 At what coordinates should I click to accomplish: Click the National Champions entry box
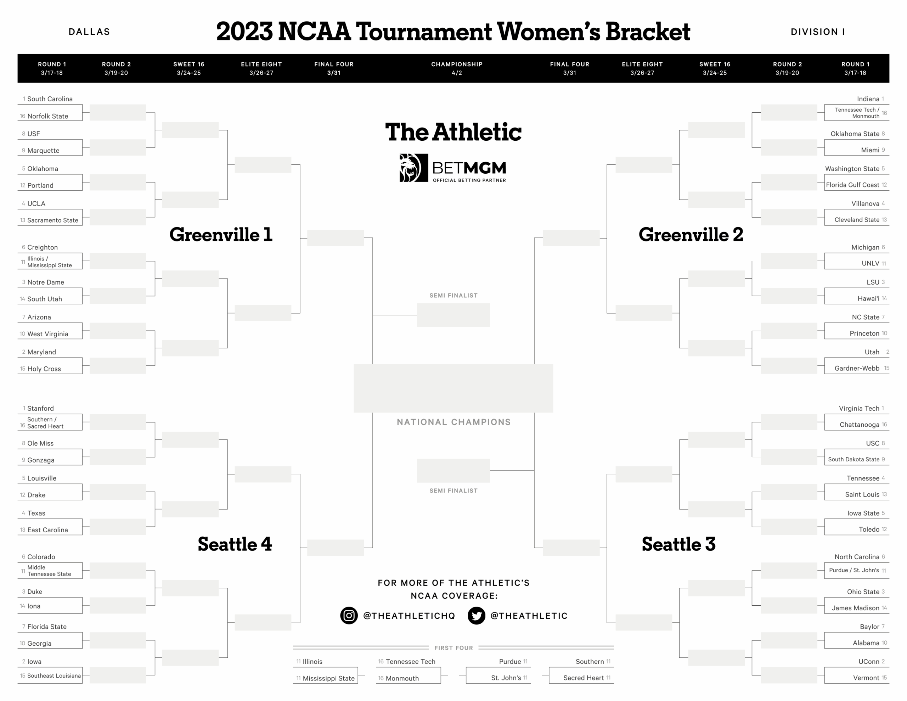pyautogui.click(x=453, y=388)
